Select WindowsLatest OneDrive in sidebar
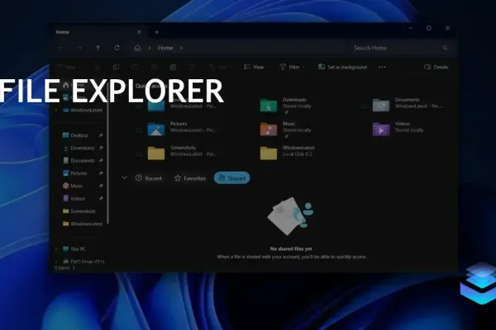496x330 pixels. (83, 110)
